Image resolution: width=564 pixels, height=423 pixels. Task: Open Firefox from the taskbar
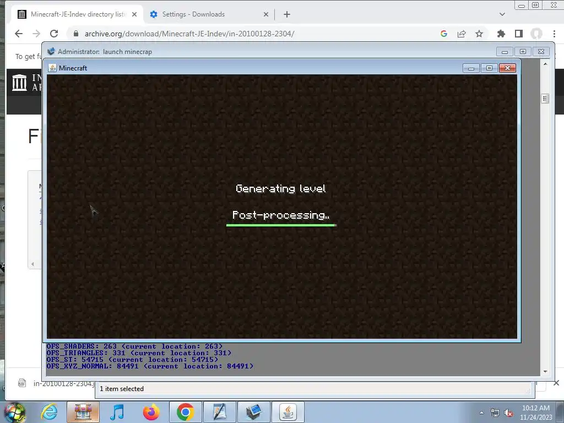pos(151,412)
